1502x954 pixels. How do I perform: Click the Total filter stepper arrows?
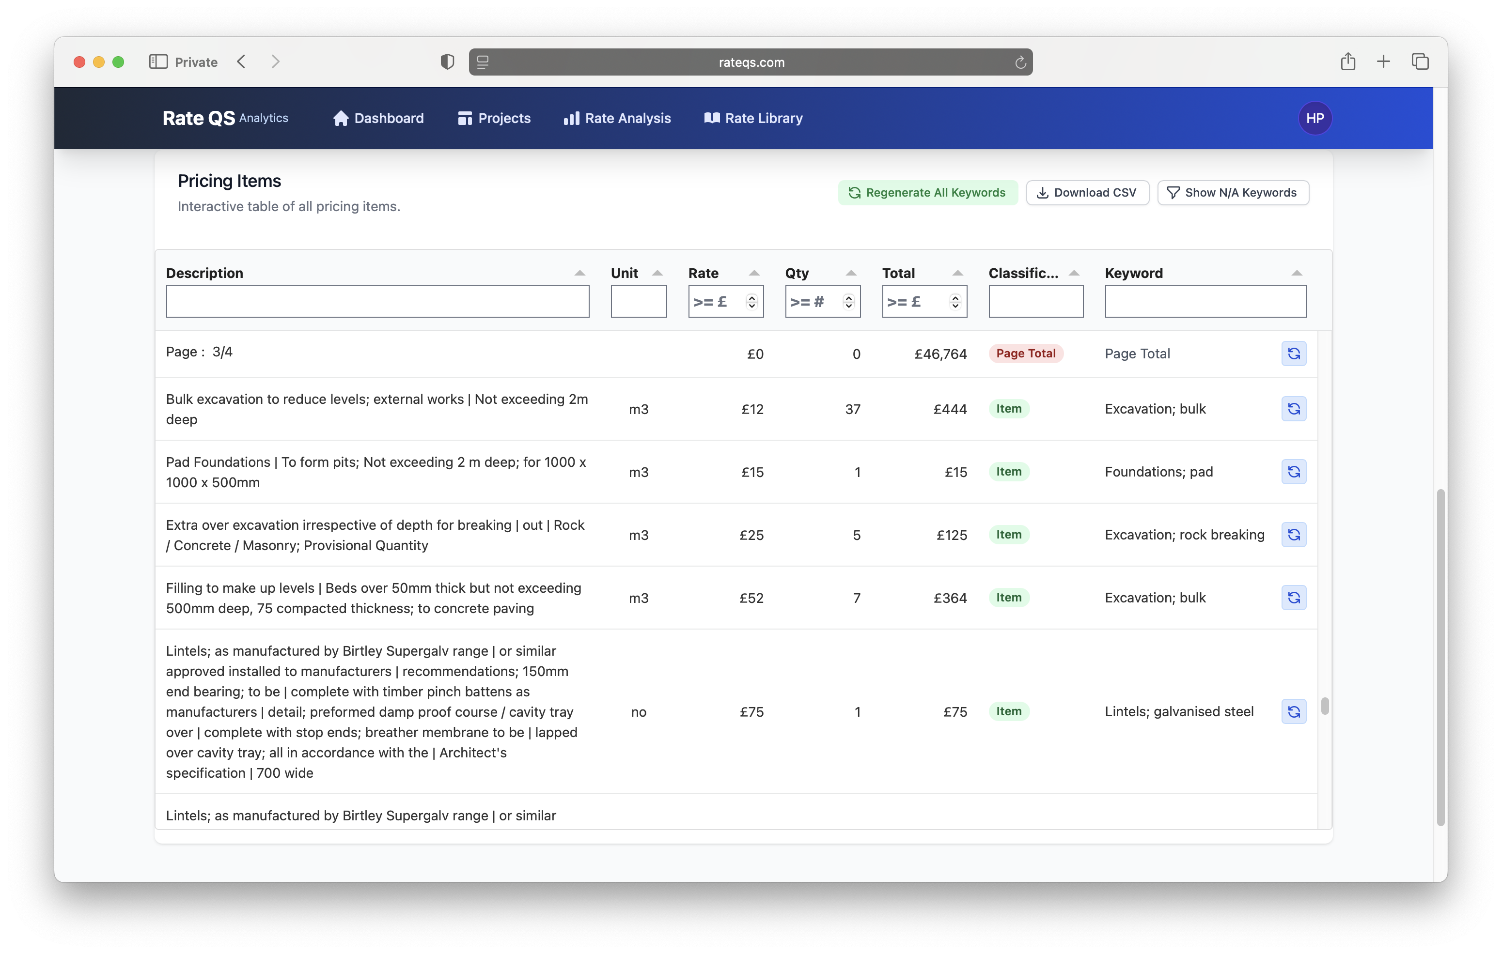pyautogui.click(x=955, y=301)
